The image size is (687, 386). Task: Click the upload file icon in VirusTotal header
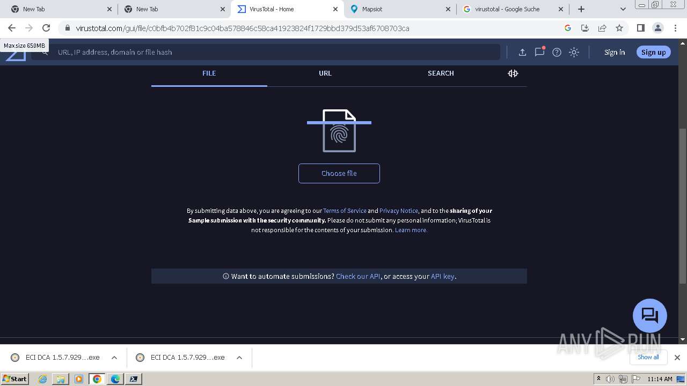point(522,52)
